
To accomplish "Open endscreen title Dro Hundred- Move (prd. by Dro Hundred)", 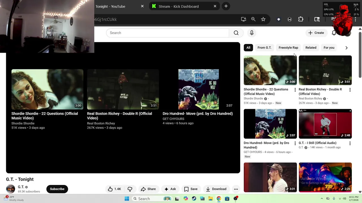I will (x=198, y=114).
